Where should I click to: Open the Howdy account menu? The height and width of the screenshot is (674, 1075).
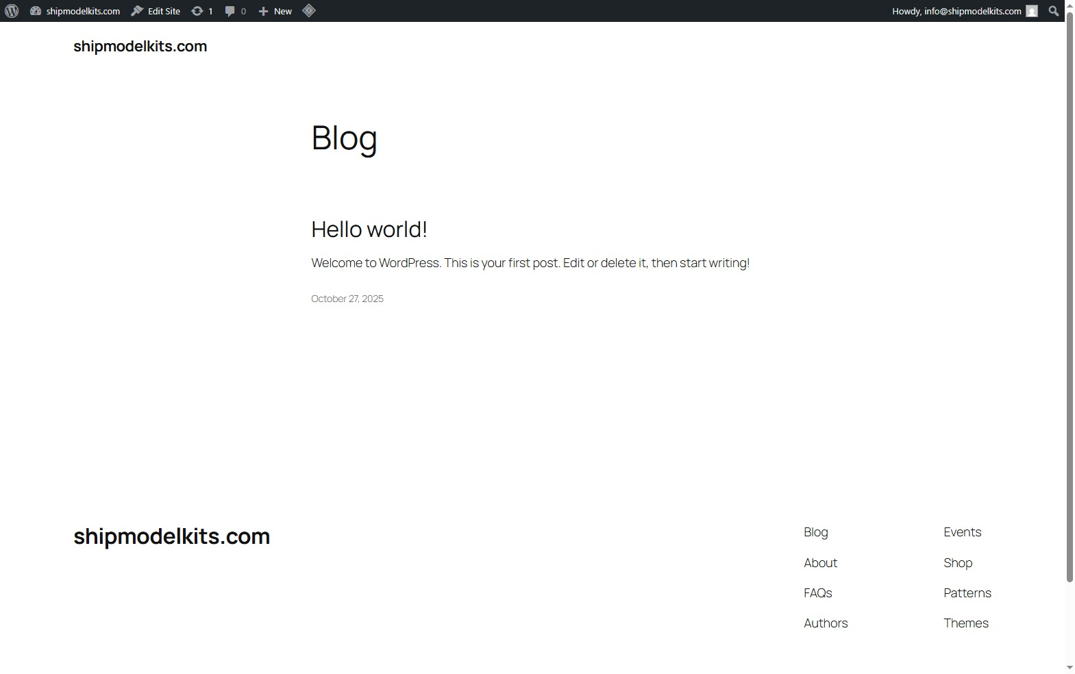coord(956,11)
